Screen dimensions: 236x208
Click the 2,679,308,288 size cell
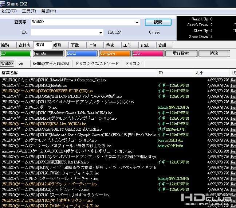tap(218, 151)
